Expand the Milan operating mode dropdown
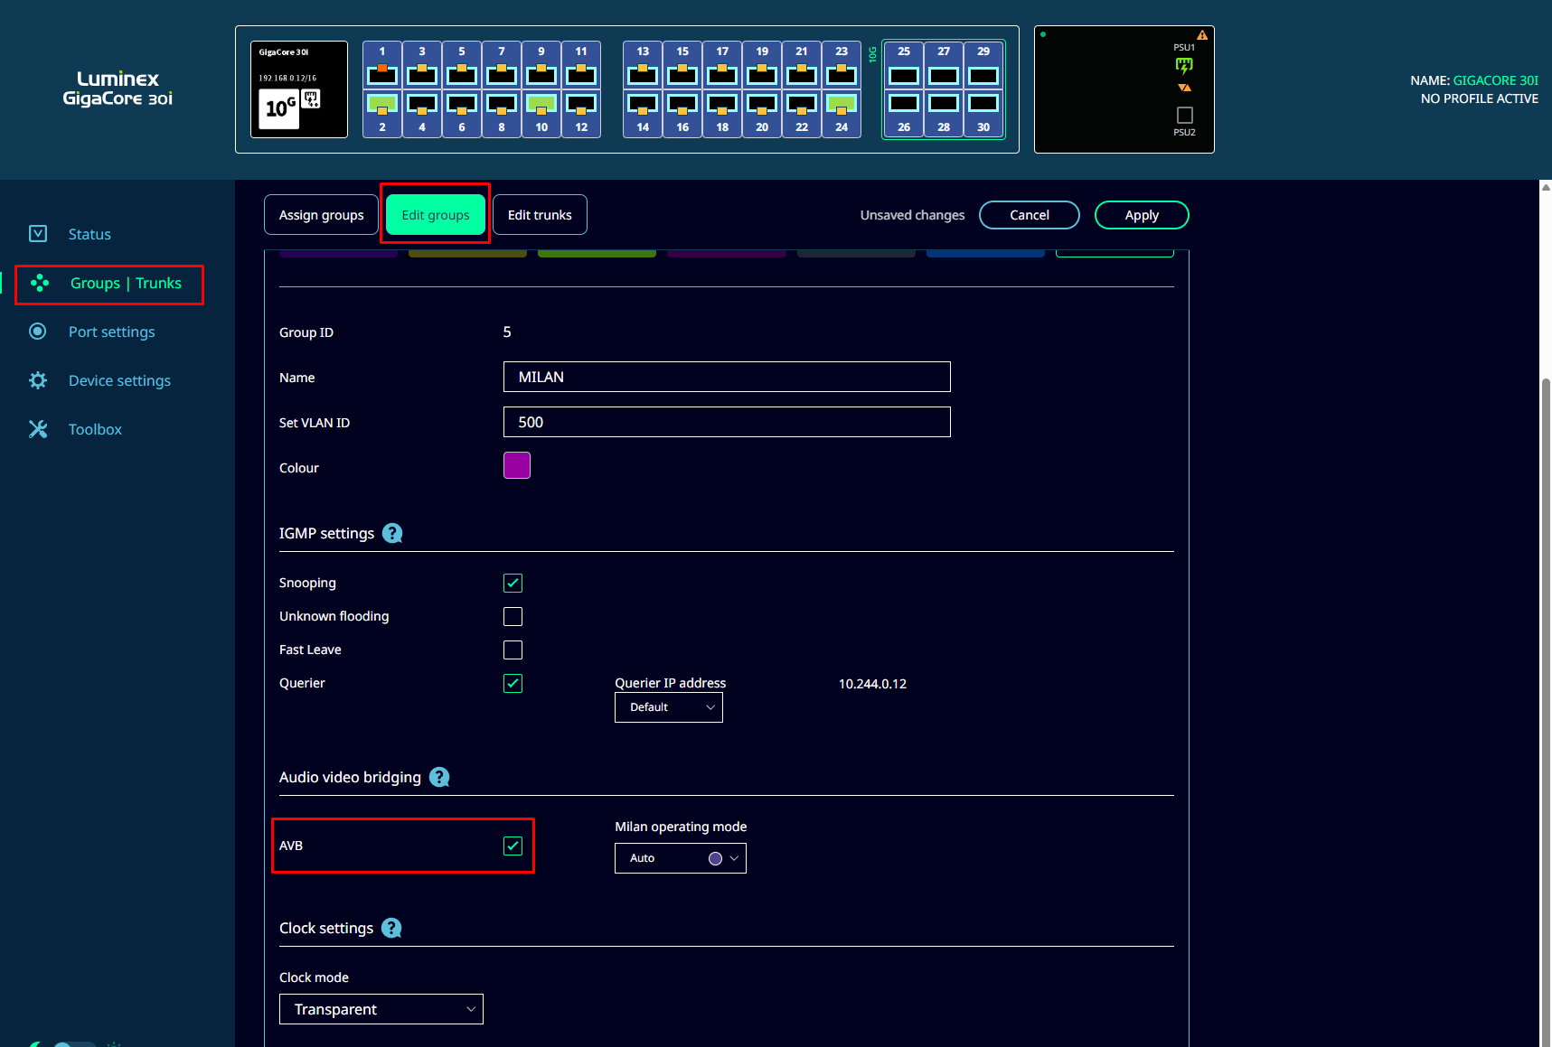 tap(681, 858)
